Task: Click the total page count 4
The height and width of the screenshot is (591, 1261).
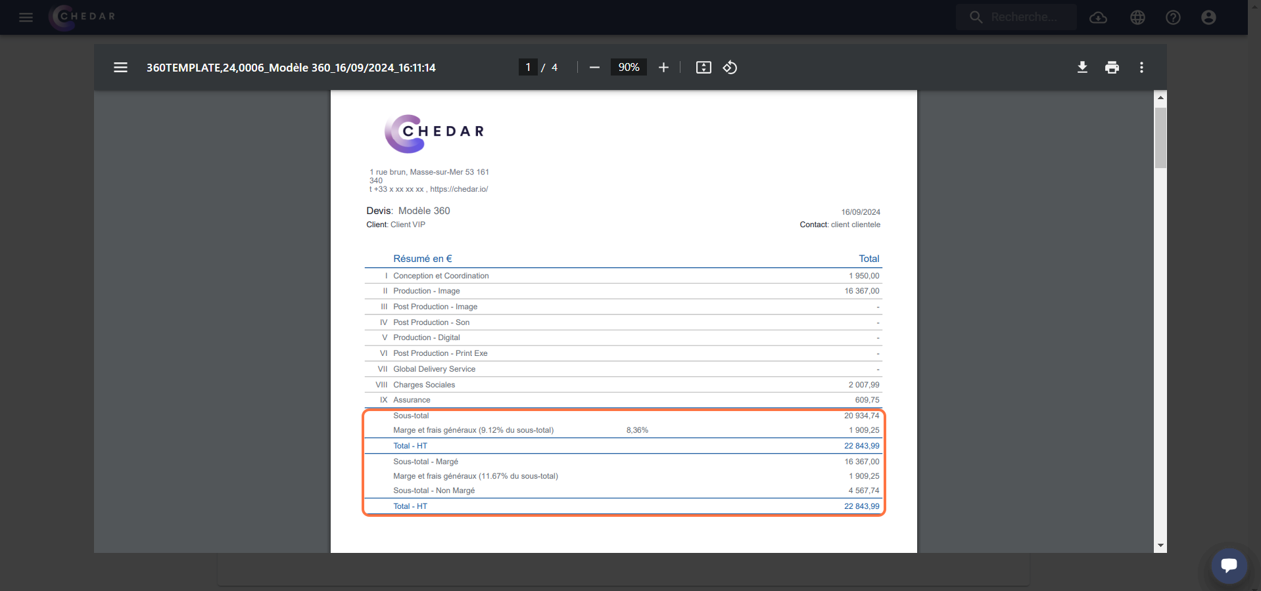Action: (554, 68)
